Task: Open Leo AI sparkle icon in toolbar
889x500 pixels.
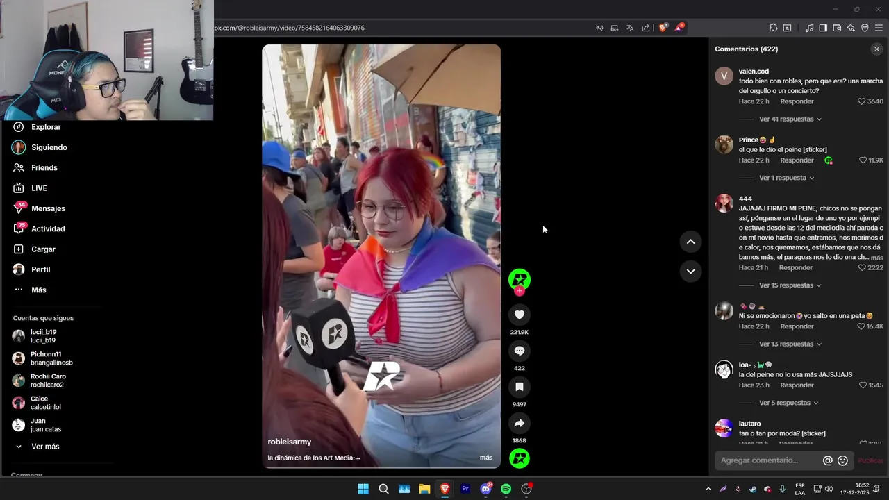Action: (851, 28)
